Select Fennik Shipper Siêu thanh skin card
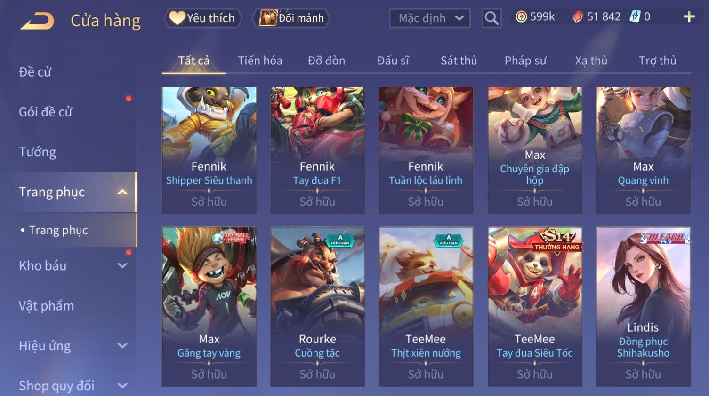Viewport: 709px width, 396px height. 209,150
